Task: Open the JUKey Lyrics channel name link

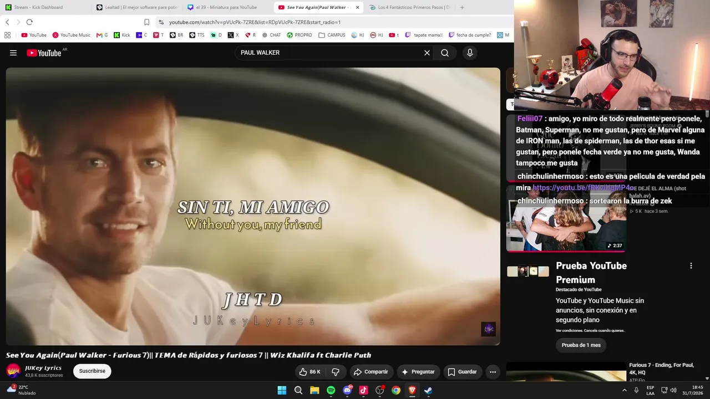Action: pyautogui.click(x=43, y=368)
